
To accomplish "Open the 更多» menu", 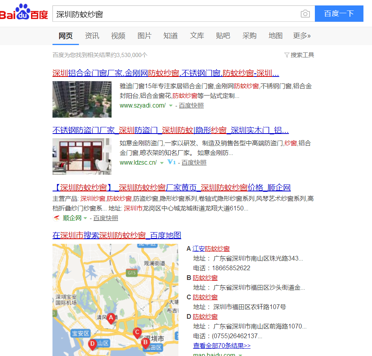I will tap(302, 36).
